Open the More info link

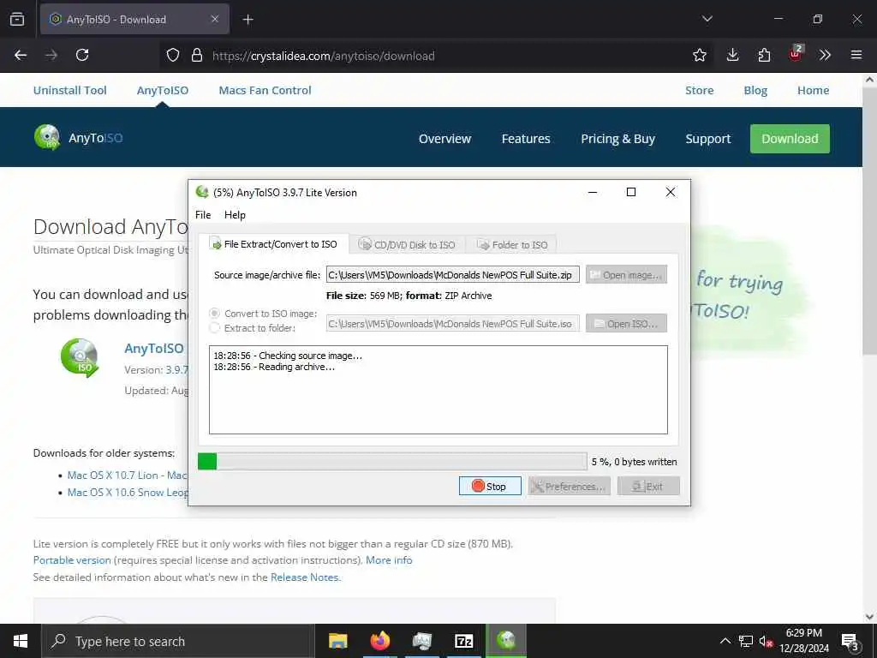[x=389, y=560]
